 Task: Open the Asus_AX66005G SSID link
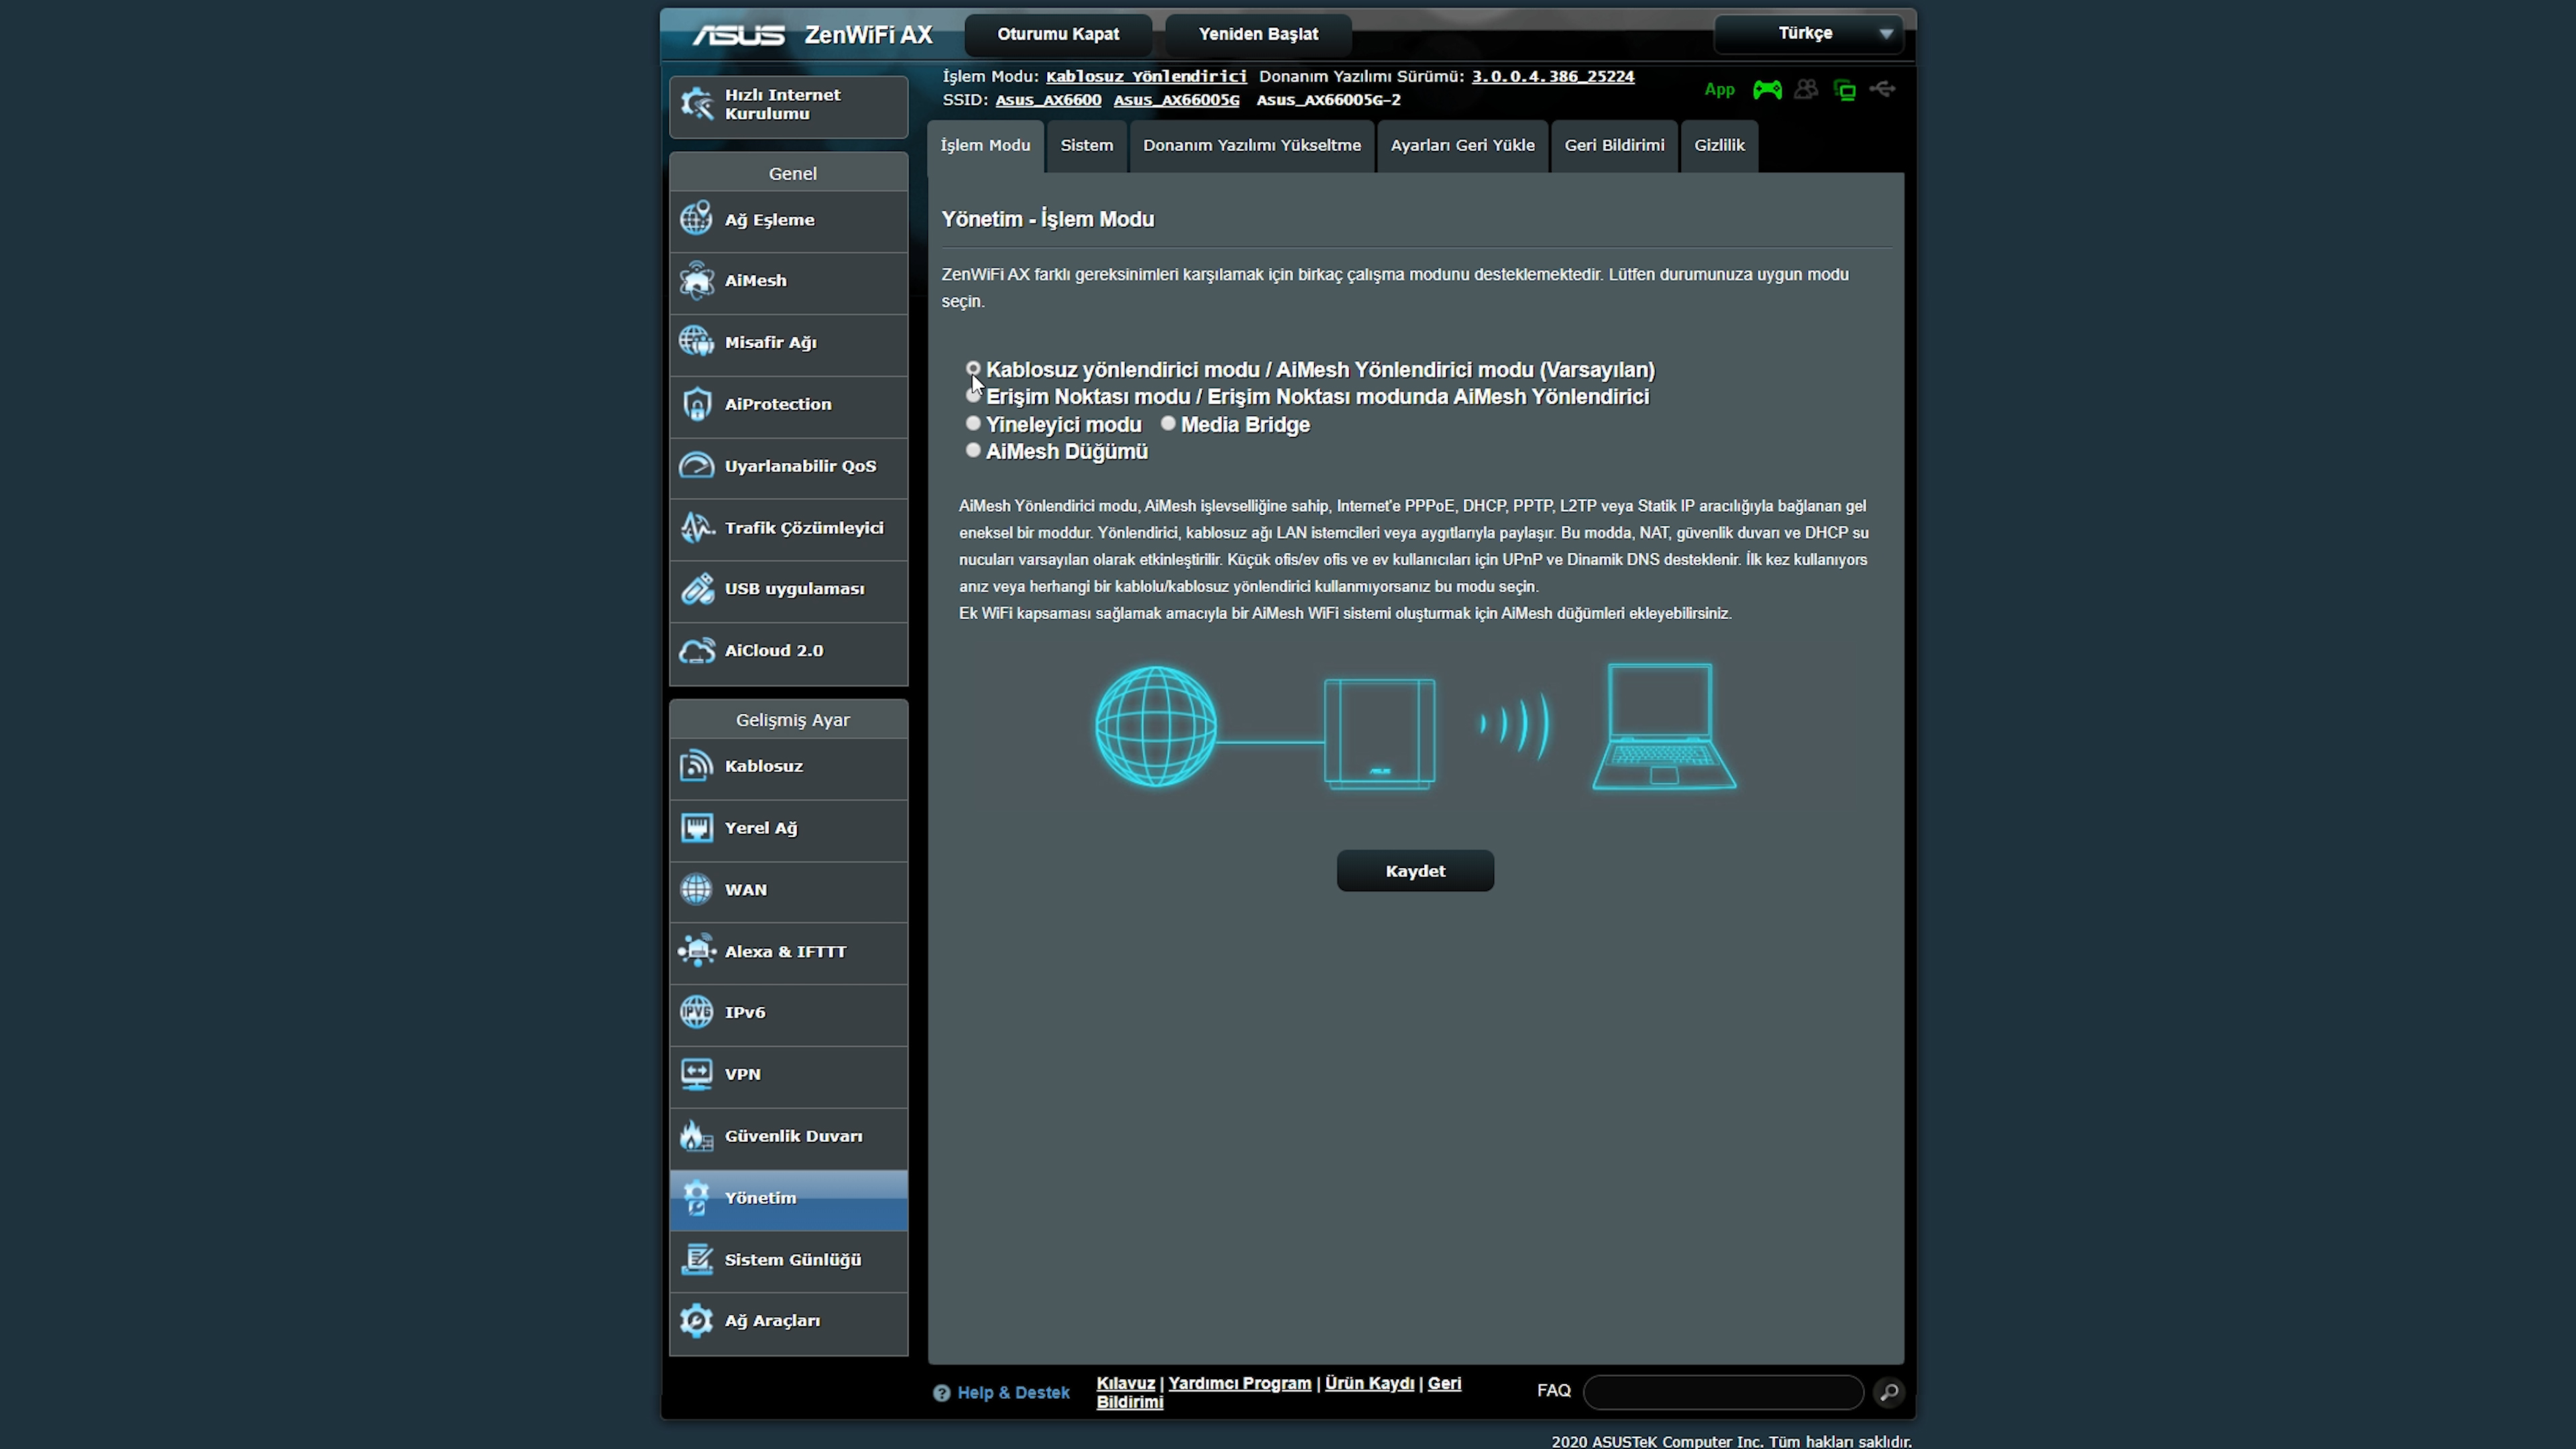[x=1177, y=100]
